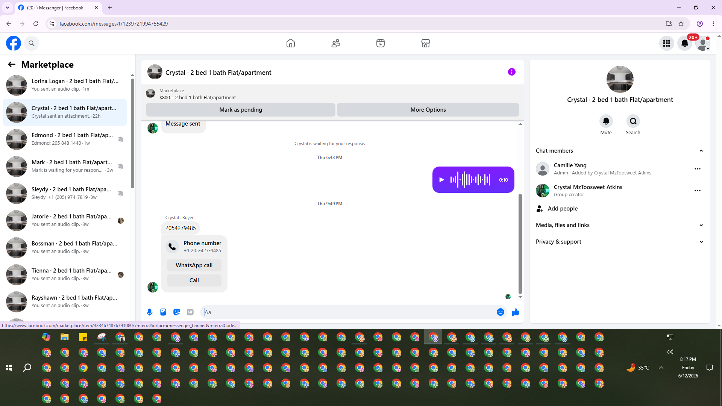722x406 pixels.
Task: Reload the page with browser refresh icon
Action: pyautogui.click(x=36, y=24)
